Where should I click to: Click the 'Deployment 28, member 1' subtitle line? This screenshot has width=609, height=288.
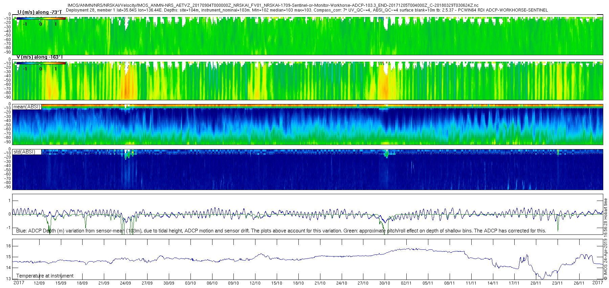click(307, 10)
